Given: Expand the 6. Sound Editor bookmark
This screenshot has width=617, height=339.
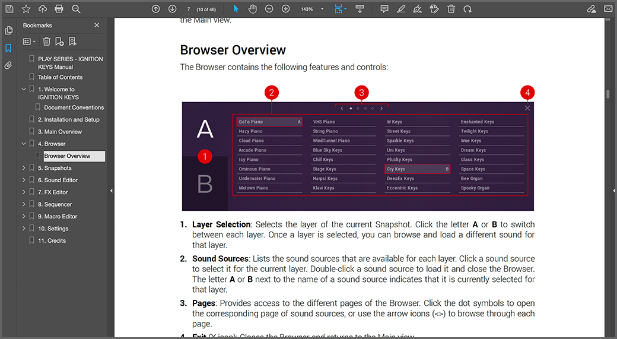Looking at the screenshot, I should [24, 180].
